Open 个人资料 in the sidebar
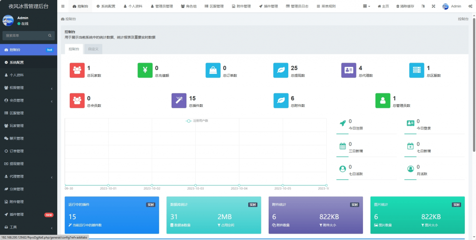Image resolution: width=476 pixels, height=240 pixels. (28, 75)
